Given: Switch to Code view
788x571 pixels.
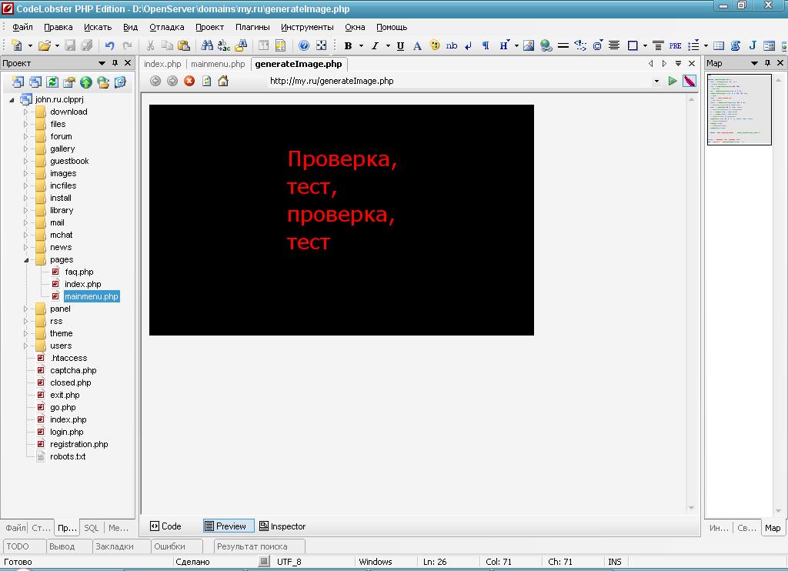Looking at the screenshot, I should [x=165, y=526].
